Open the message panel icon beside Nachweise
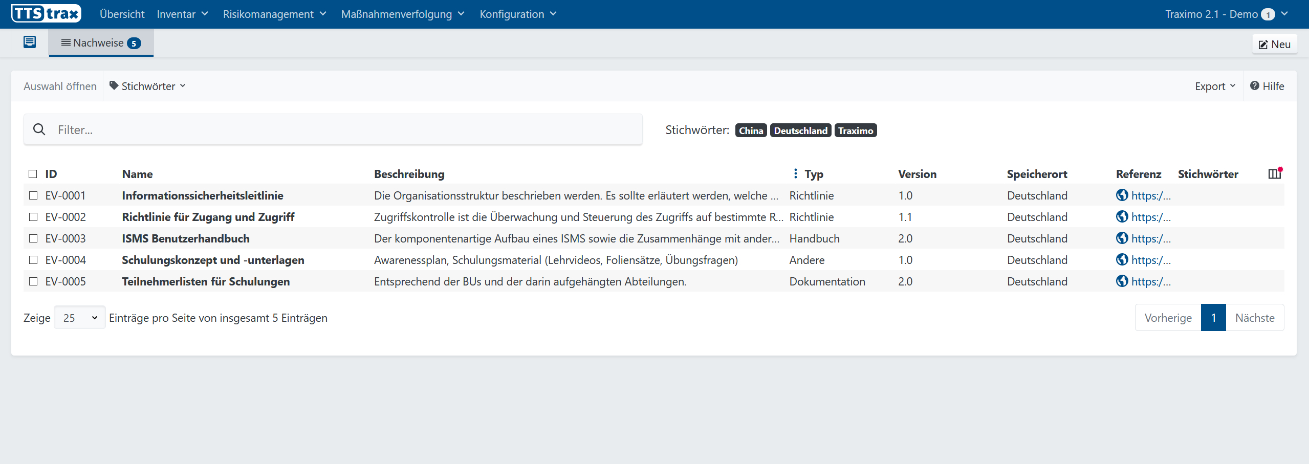 point(30,42)
